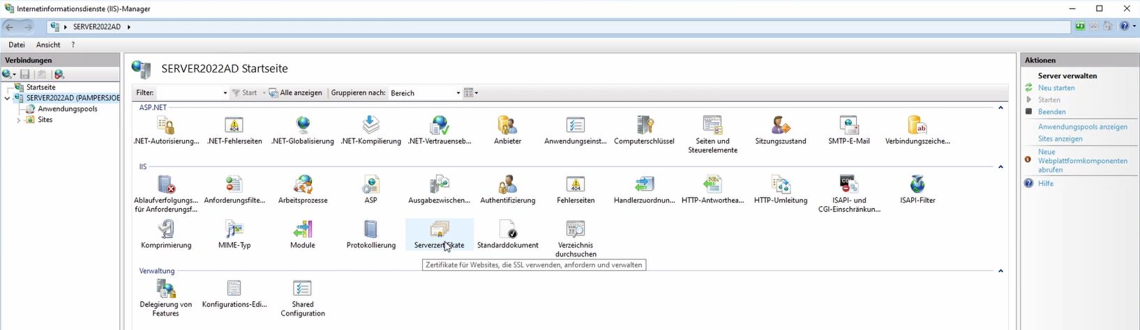Click the address bar help icon
Viewport: 1140px width, 330px height.
[1125, 26]
